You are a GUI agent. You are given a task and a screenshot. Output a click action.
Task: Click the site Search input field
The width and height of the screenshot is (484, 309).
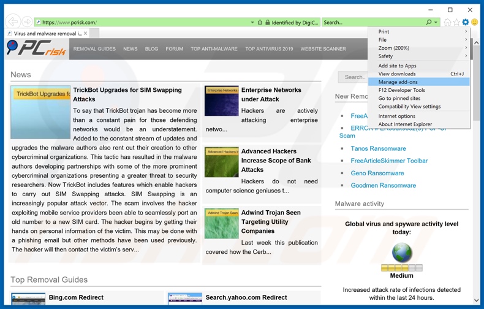click(352, 77)
